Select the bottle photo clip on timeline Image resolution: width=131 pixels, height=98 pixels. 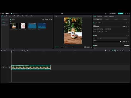tap(31, 67)
